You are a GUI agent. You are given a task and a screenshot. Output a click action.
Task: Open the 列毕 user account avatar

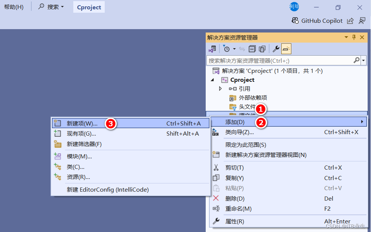[294, 7]
